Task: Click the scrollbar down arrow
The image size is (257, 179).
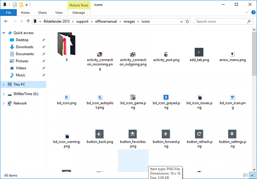Action: click(254, 169)
